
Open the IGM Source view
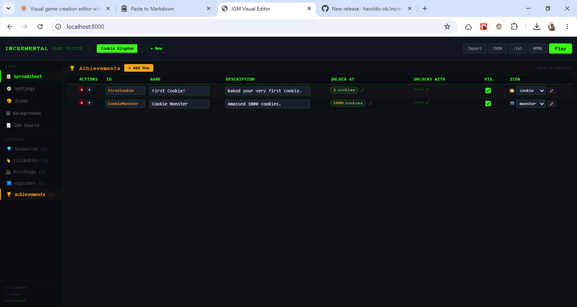pos(31,125)
